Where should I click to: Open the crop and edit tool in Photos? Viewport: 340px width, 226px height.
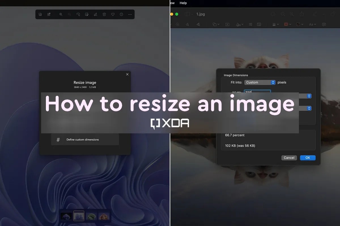pyautogui.click(x=87, y=14)
